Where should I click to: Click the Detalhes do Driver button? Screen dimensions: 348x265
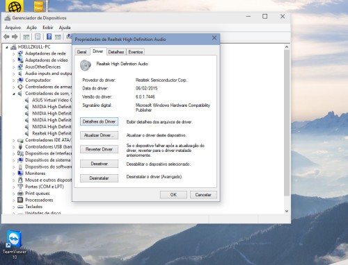(99, 121)
